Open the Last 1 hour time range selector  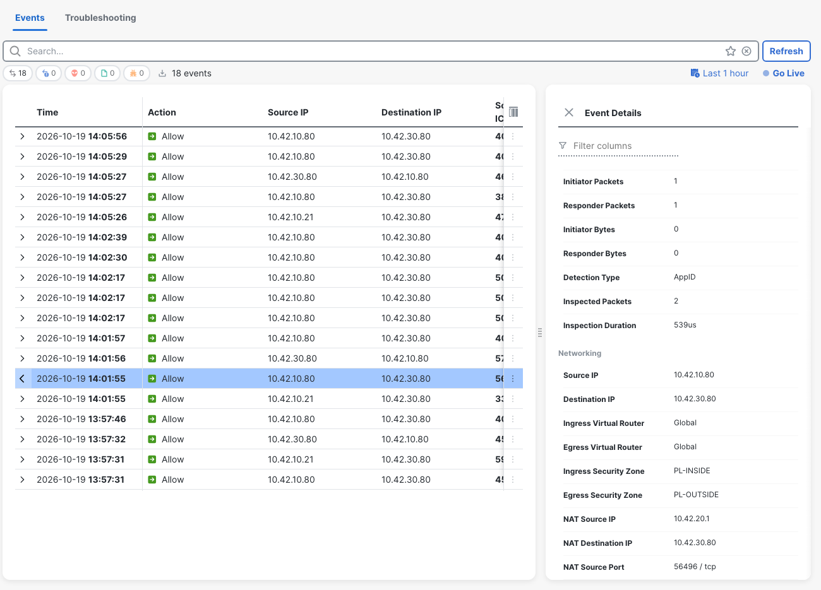[x=719, y=73]
